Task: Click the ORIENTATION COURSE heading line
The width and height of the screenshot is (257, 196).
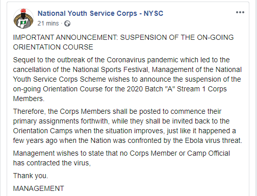Action: 53,47
